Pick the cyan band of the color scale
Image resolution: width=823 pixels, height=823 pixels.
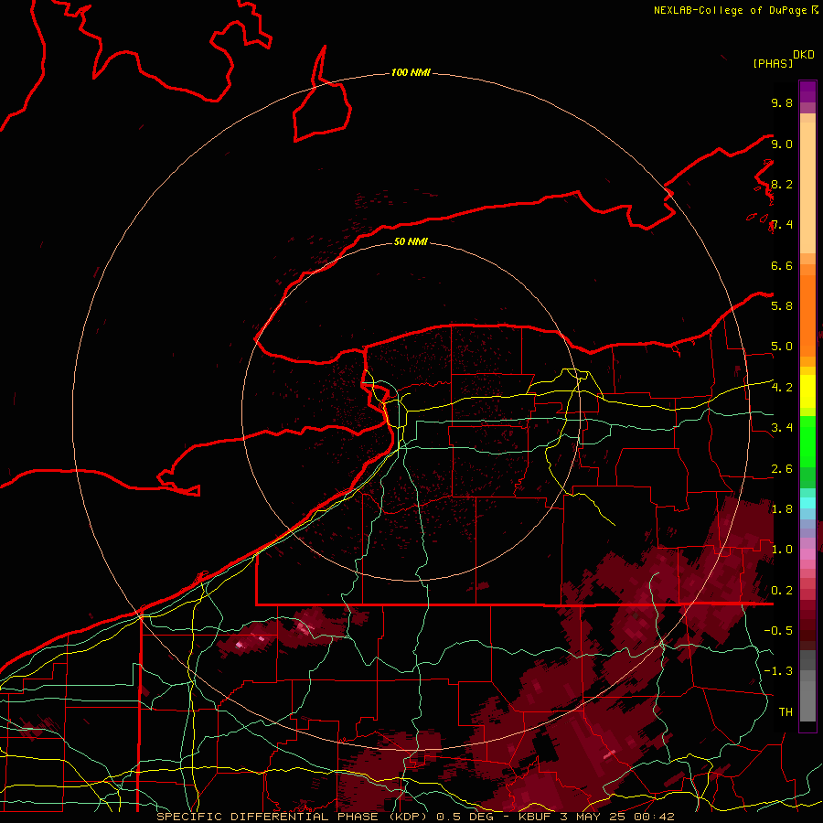pos(807,503)
